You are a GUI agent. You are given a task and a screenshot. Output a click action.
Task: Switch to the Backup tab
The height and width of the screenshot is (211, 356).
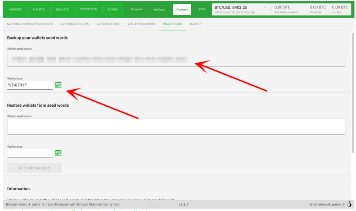tap(195, 24)
